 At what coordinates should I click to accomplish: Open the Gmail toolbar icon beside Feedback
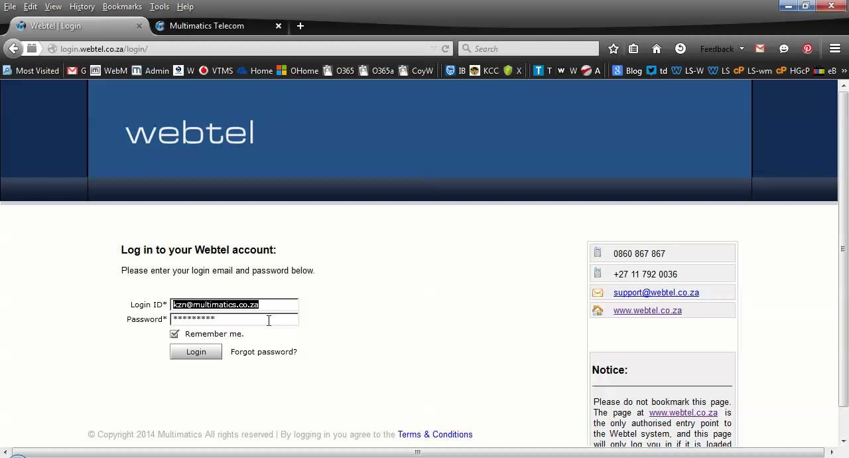point(760,48)
